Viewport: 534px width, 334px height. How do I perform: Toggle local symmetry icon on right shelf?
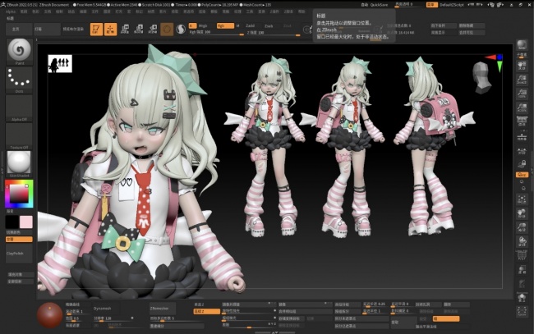(x=522, y=151)
